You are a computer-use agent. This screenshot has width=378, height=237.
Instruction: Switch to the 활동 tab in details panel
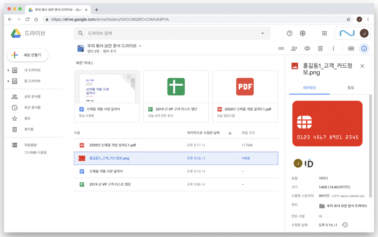click(350, 87)
